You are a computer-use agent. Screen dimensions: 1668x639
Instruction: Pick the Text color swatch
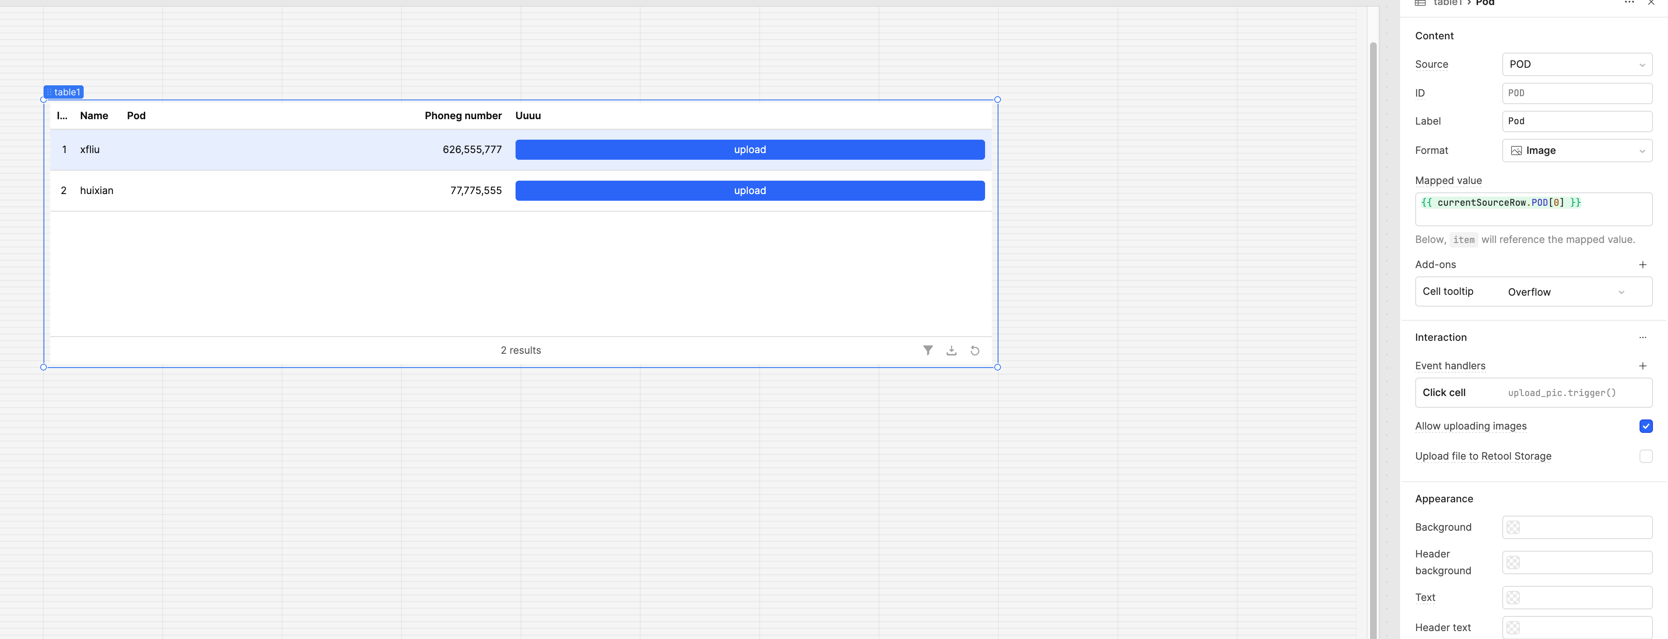(1513, 598)
